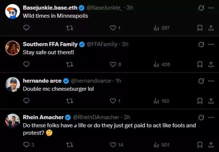View analytics for the 'Double mc cheeseburger' tweet
This screenshot has width=219, height=152.
[x=161, y=101]
